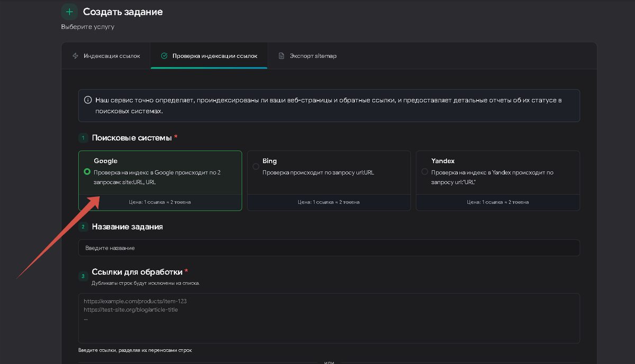Screen dimensions: 635x364
Task: Open the Экспорт sitemap tab
Action: pyautogui.click(x=312, y=56)
